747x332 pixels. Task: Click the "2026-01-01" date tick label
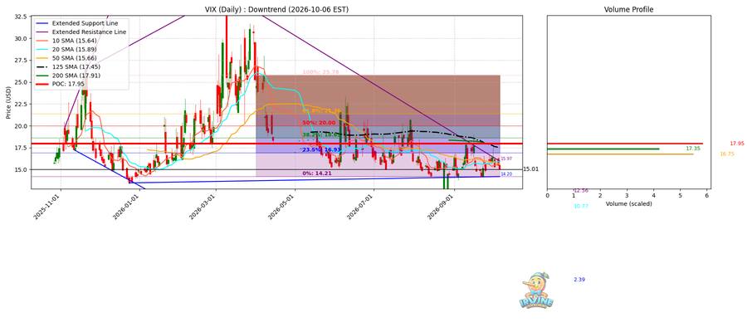click(x=126, y=206)
